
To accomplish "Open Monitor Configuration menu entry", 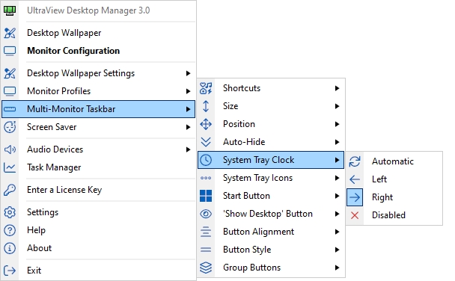I will click(98, 51).
